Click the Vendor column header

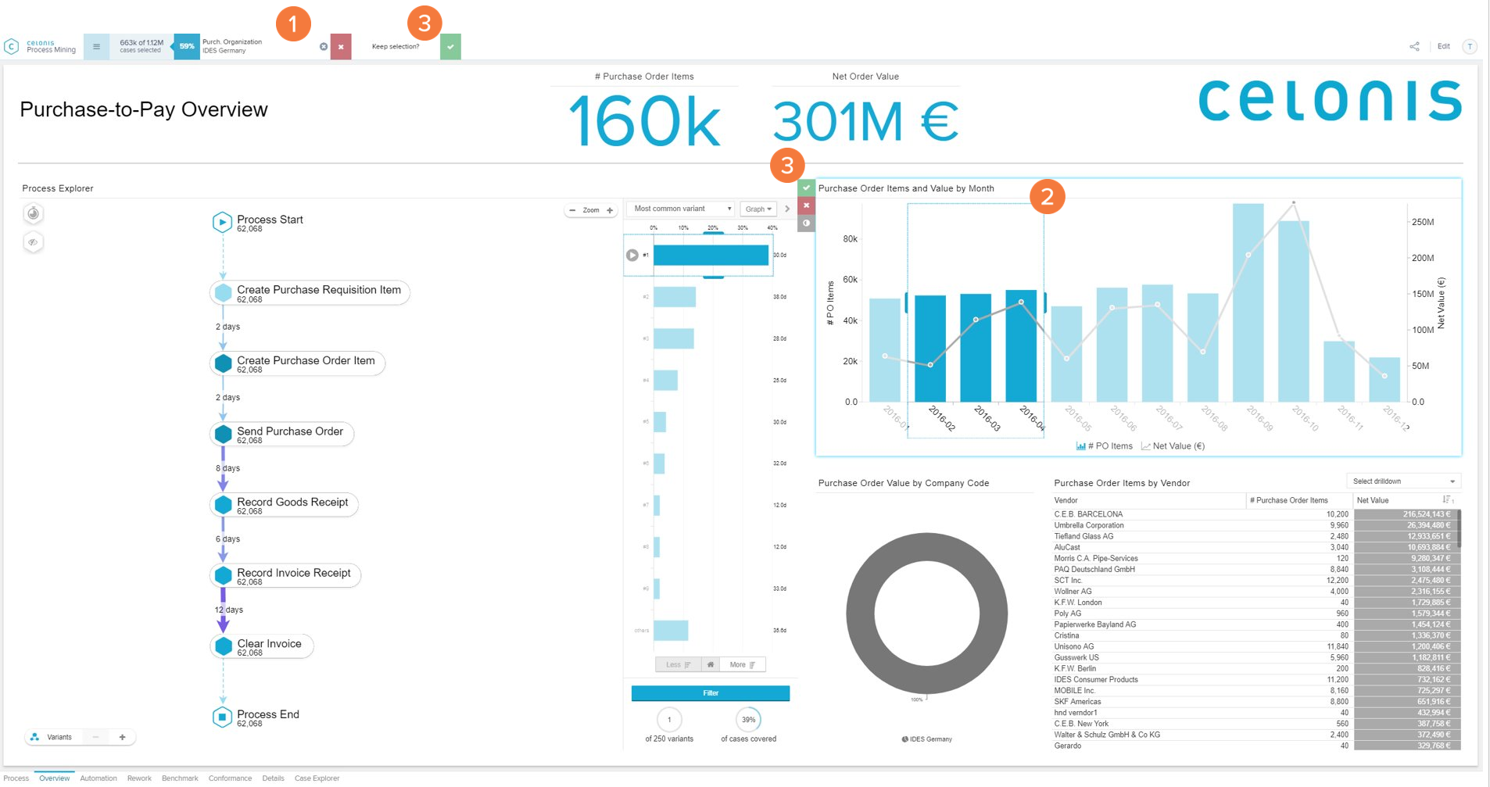coord(1066,500)
